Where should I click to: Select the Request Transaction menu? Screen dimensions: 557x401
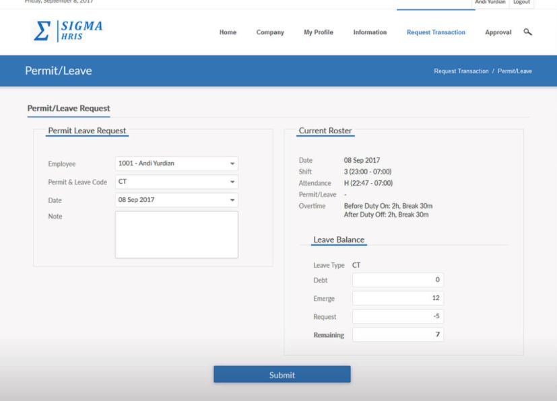point(436,31)
